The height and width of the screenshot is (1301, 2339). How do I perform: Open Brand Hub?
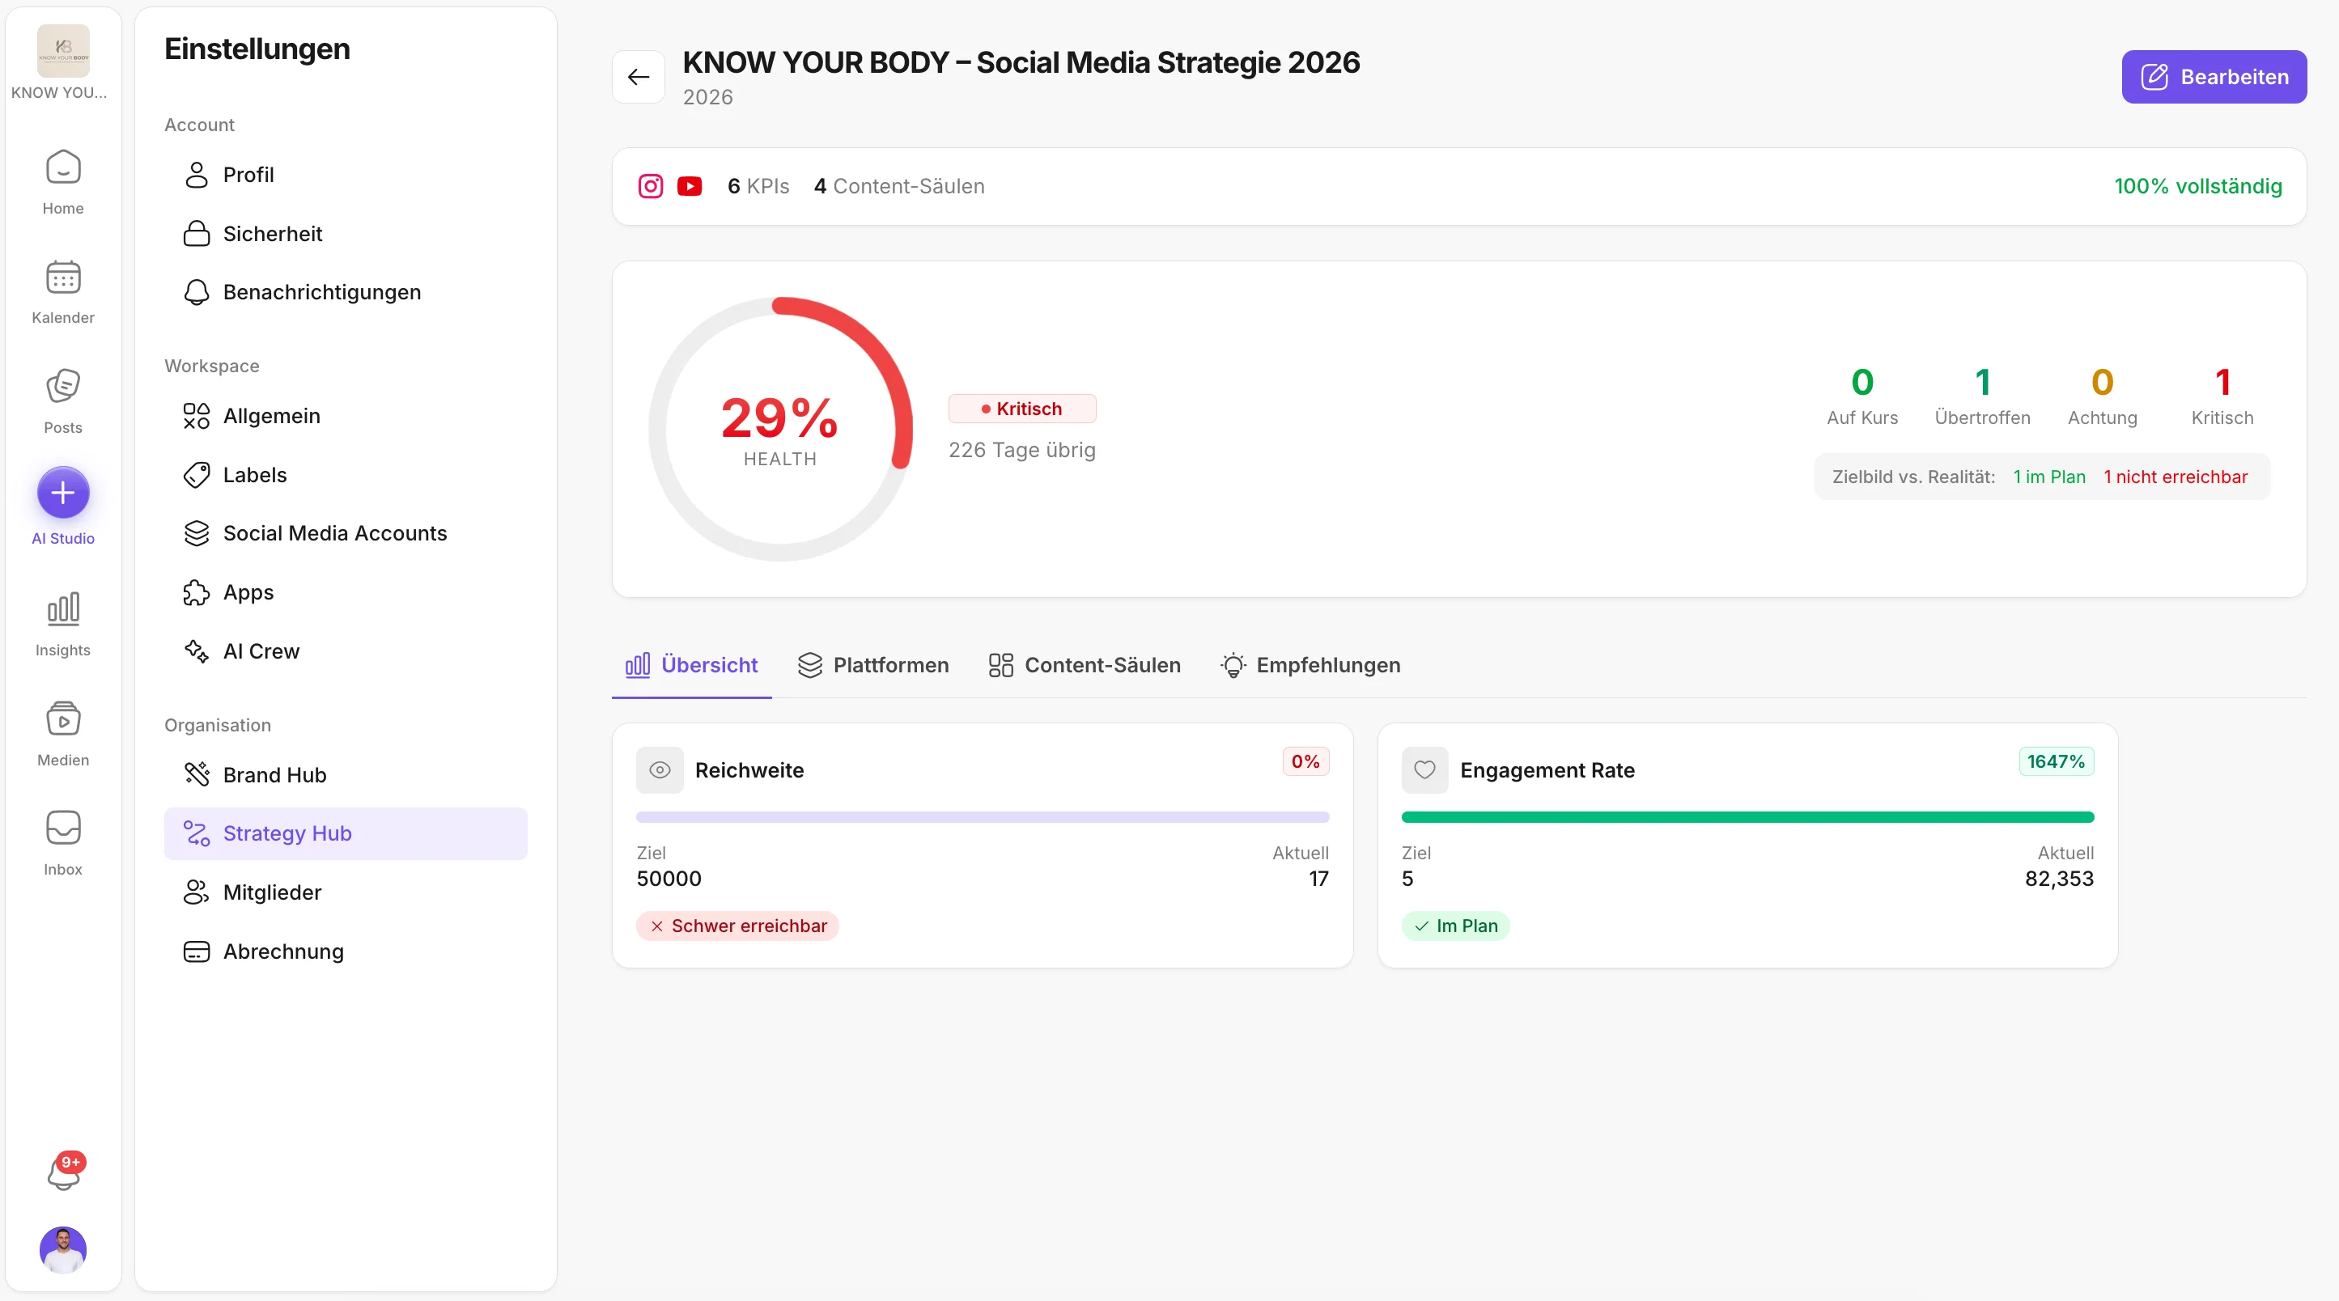345,774
